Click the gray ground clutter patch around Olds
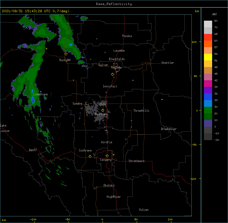The width and height of the screenshot is (228, 223). (97, 111)
